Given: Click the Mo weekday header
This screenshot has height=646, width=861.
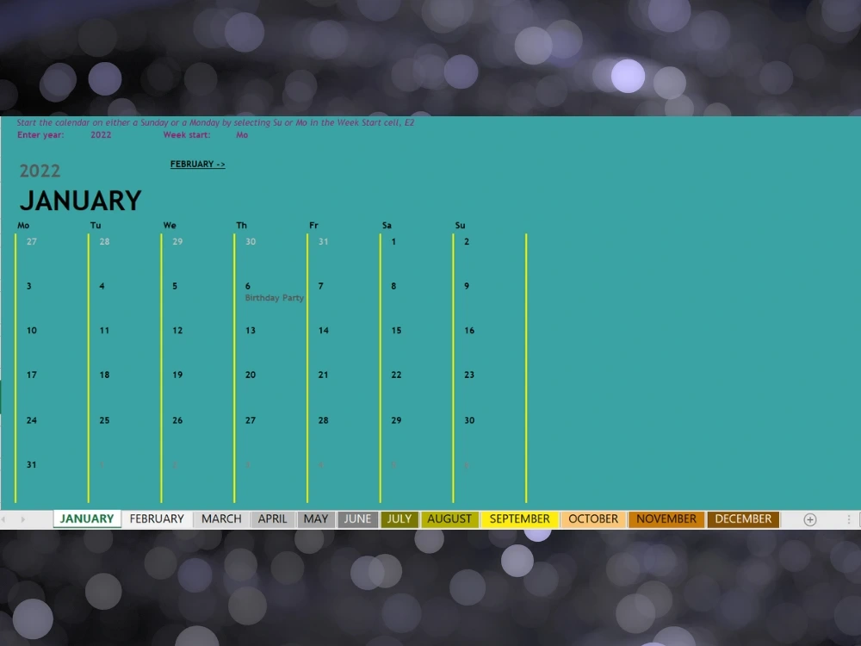Looking at the screenshot, I should [x=23, y=225].
